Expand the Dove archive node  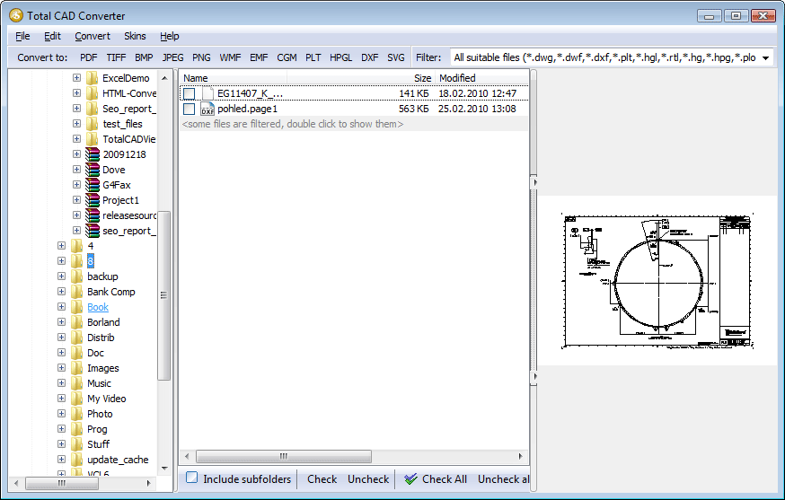click(x=76, y=169)
